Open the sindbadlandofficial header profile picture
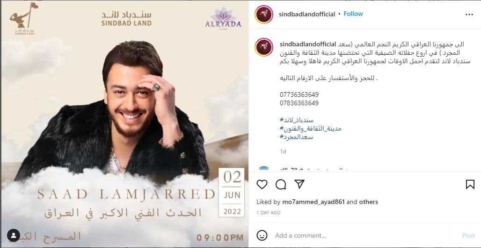Viewport: 481px width, 248px height. click(x=264, y=14)
